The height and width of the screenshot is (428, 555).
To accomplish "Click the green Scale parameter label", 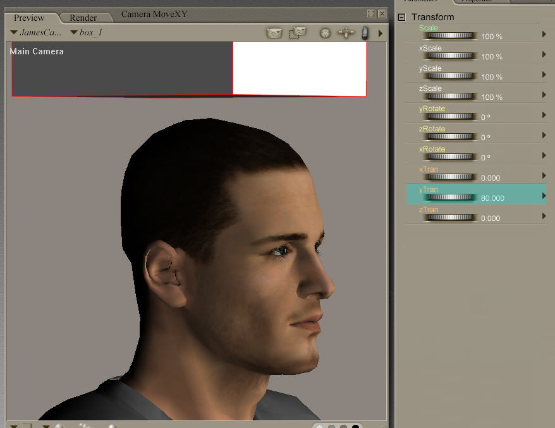I will (429, 28).
